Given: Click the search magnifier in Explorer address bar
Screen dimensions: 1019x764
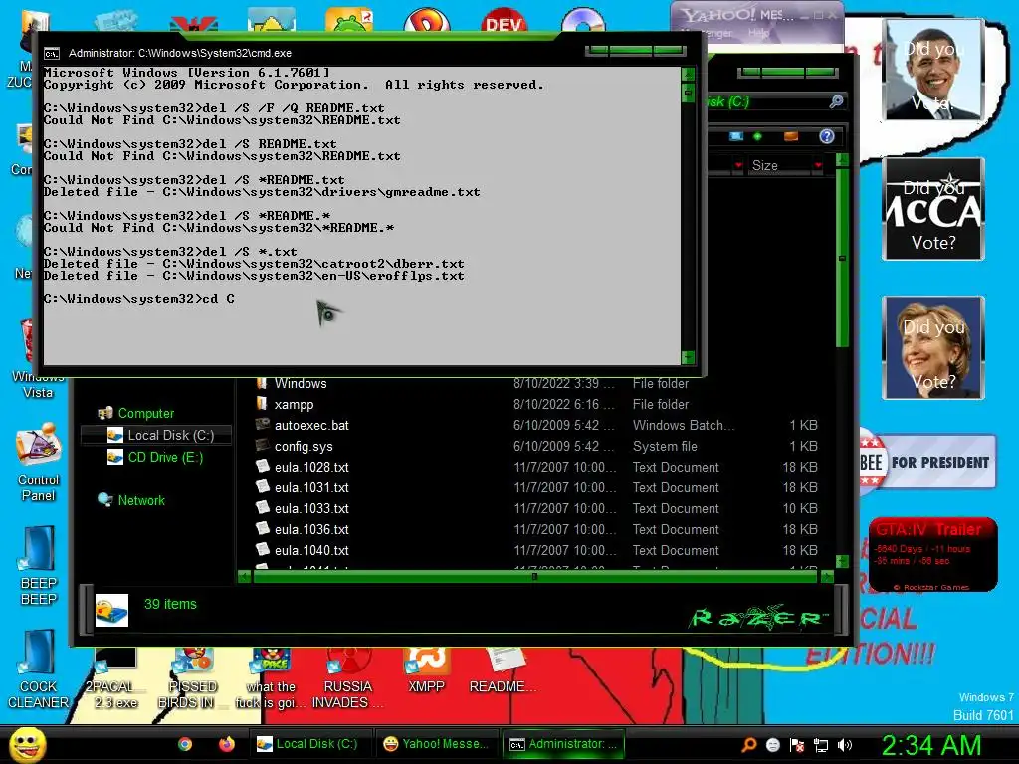Looking at the screenshot, I should 836,101.
